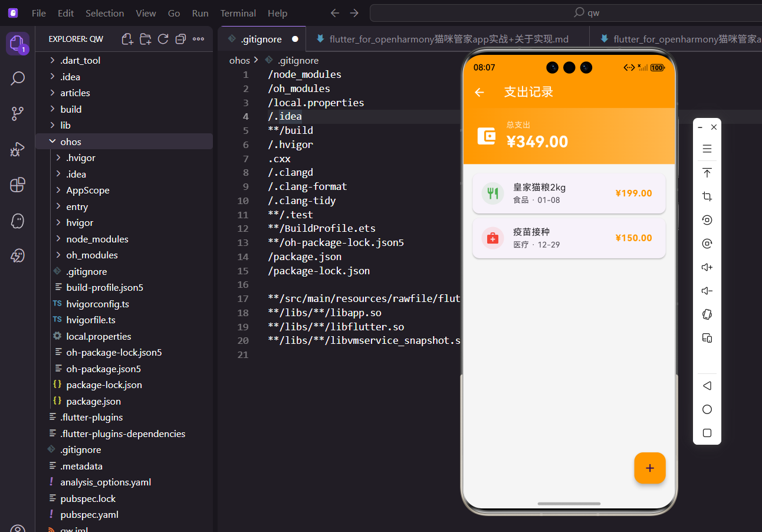Click the New Folder icon in Explorer
Image resolution: width=762 pixels, height=532 pixels.
pyautogui.click(x=145, y=39)
